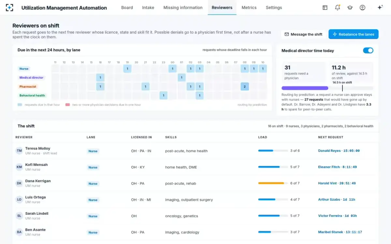Select the Behavioral health lane label
This screenshot has height=244, width=391.
tap(32, 95)
